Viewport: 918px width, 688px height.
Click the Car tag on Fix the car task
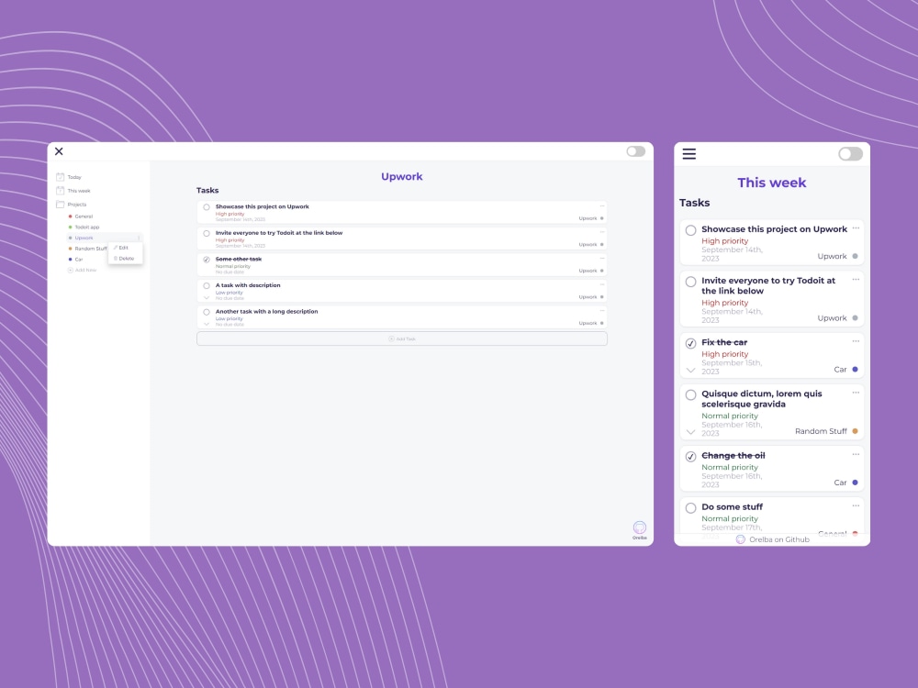[x=840, y=370]
